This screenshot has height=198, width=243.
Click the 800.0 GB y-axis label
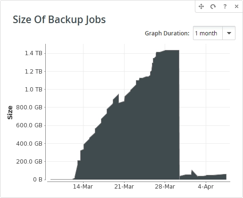(x=29, y=107)
